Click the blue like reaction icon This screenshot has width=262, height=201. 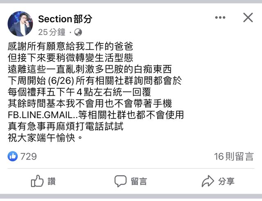pos(13,156)
